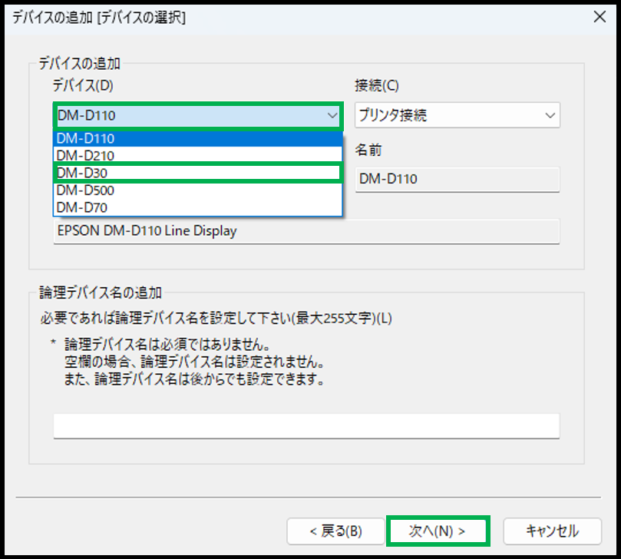Close the デバイスの追加 dialog window
This screenshot has width=621, height=559.
598,18
